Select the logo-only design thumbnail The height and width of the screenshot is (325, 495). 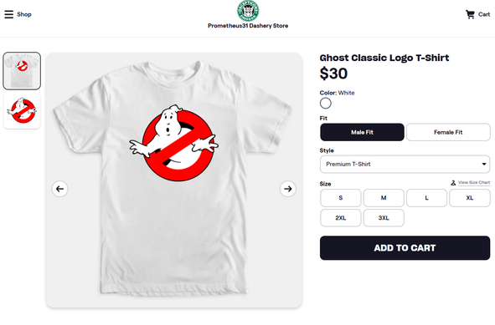(x=22, y=110)
